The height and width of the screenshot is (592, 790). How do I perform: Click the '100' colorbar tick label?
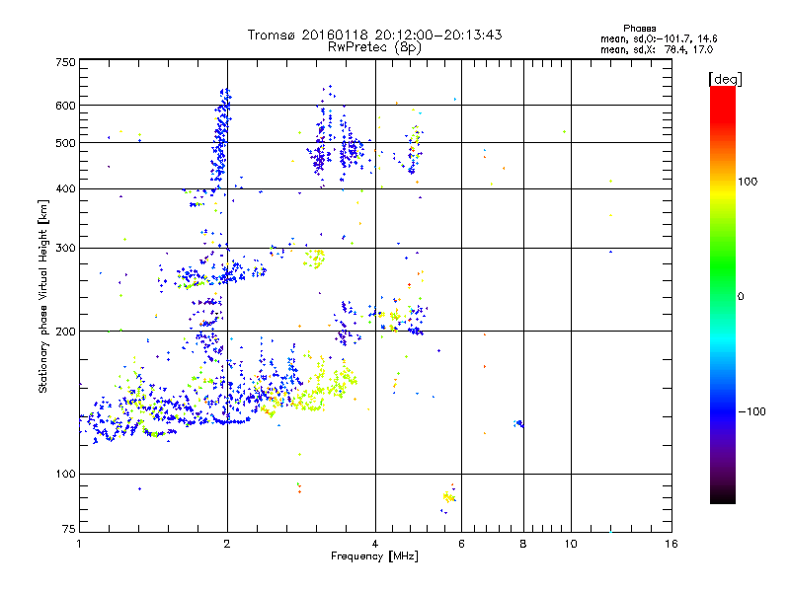pyautogui.click(x=748, y=182)
